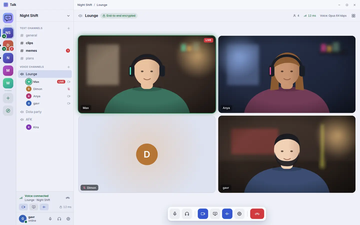Toggle noise suppression in call toolbar
This screenshot has width=360, height=225.
(227, 214)
